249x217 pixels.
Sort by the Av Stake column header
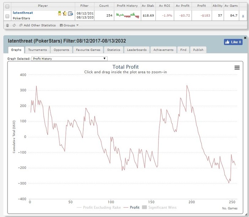pyautogui.click(x=148, y=6)
